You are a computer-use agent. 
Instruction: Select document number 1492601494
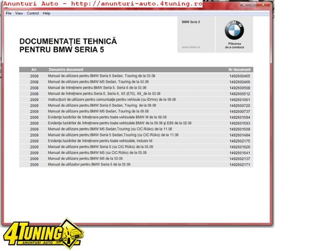pyautogui.click(x=240, y=135)
